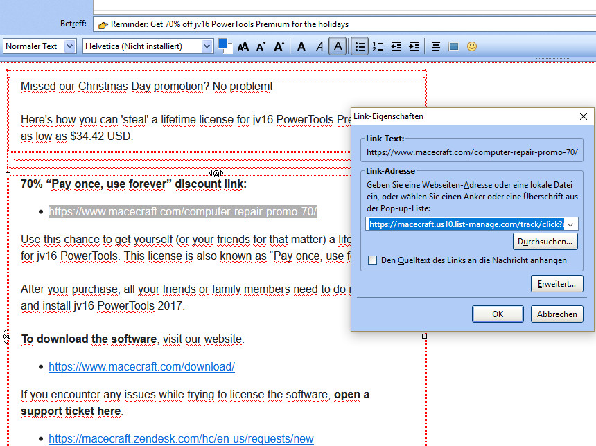Click the computer-repair-promo-70 link in the message
The width and height of the screenshot is (596, 446).
[x=182, y=211]
